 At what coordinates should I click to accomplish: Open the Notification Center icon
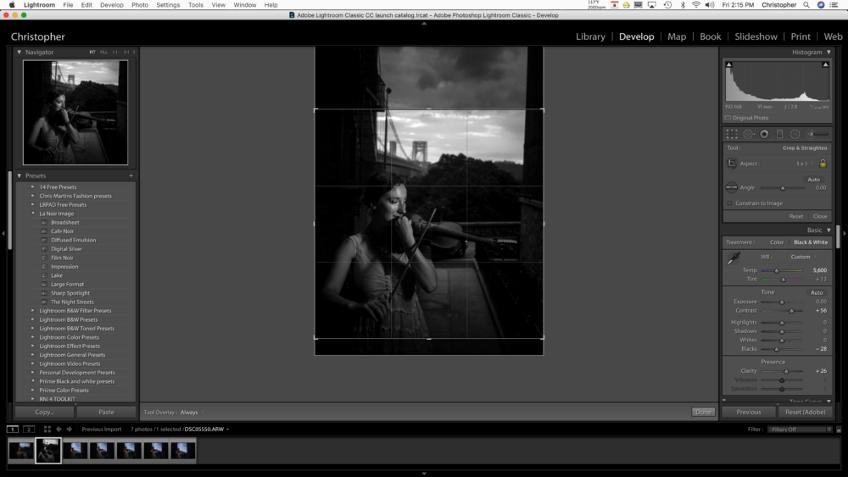tap(834, 5)
